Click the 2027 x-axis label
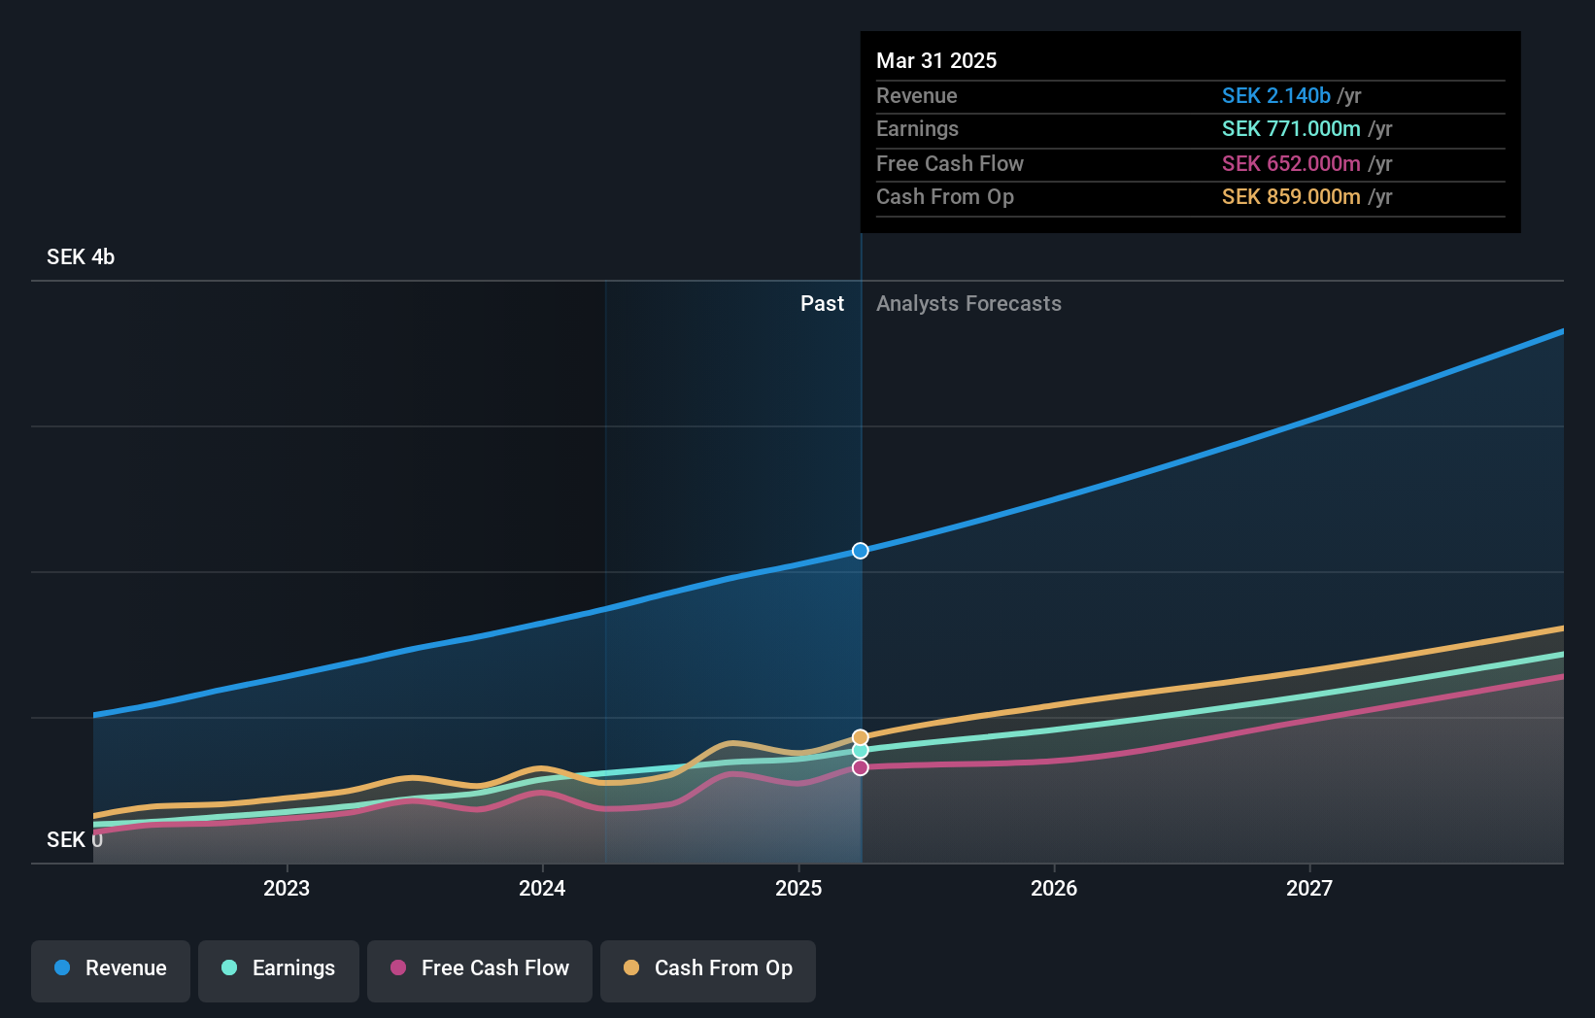The height and width of the screenshot is (1018, 1595). tap(1309, 888)
